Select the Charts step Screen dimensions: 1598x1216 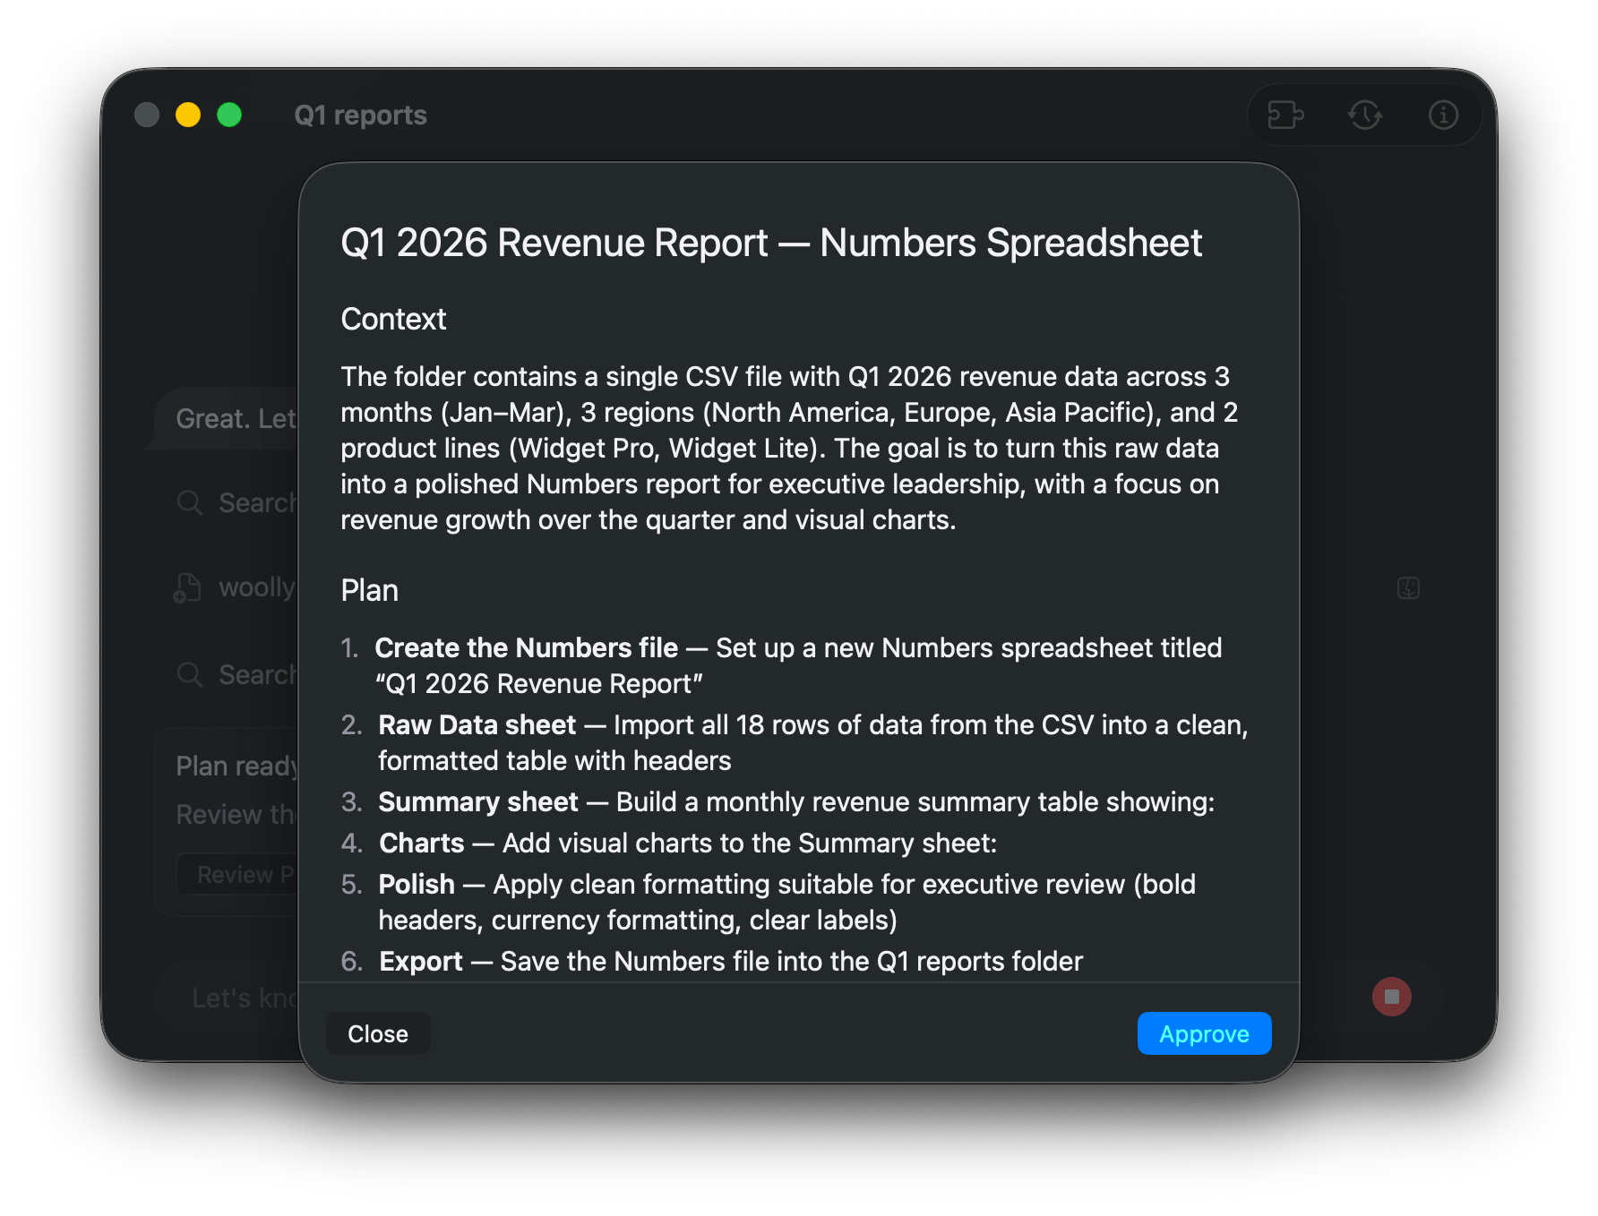pos(669,843)
